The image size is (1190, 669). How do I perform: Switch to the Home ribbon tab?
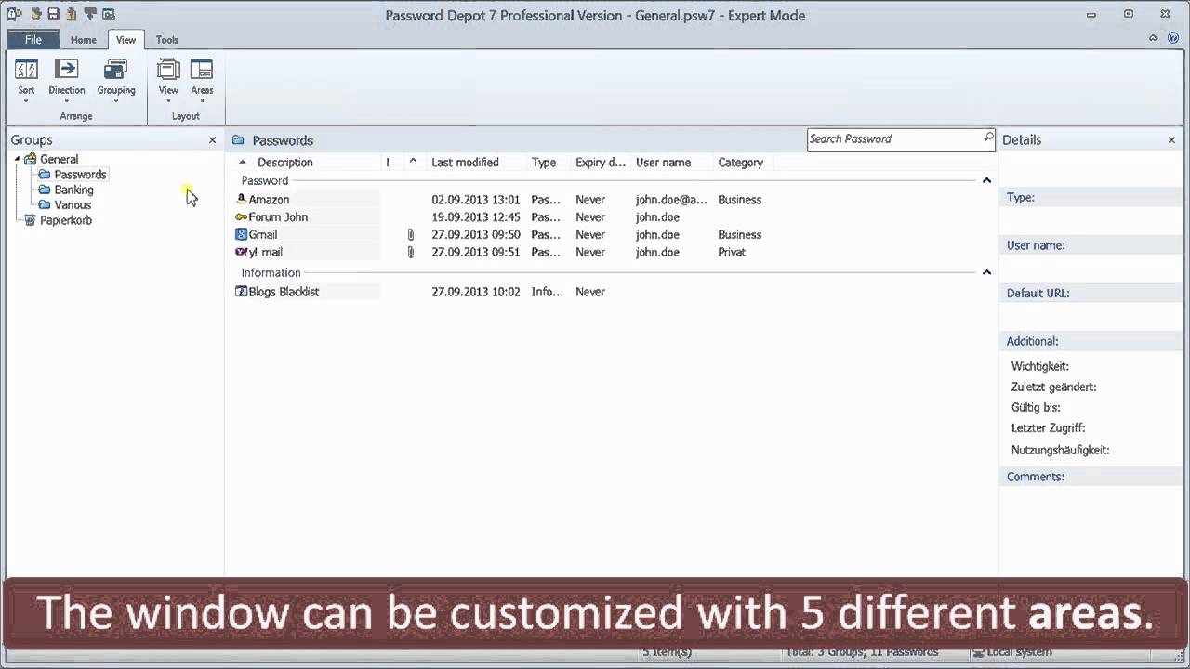84,40
